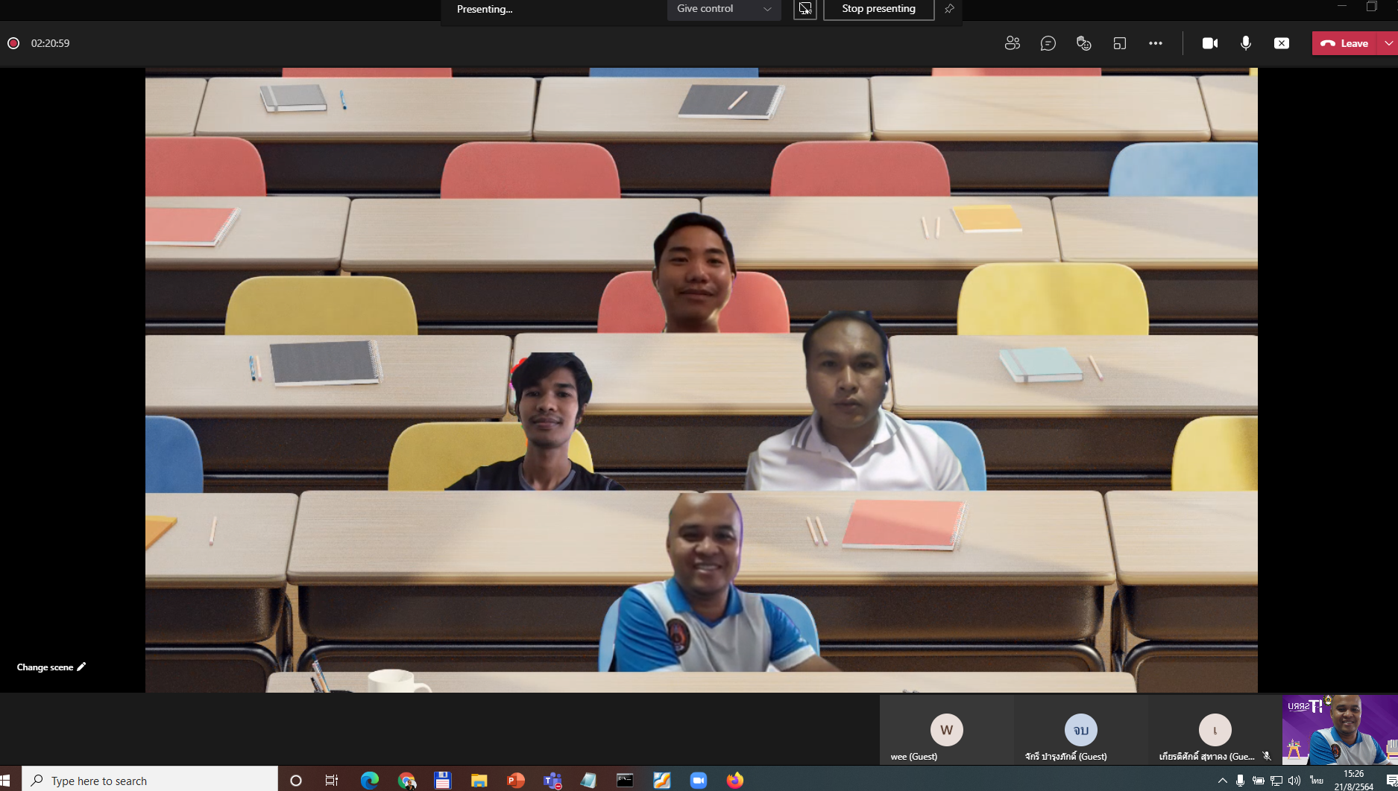The width and height of the screenshot is (1398, 791).
Task: Click the red recording indicator
Action: [13, 43]
